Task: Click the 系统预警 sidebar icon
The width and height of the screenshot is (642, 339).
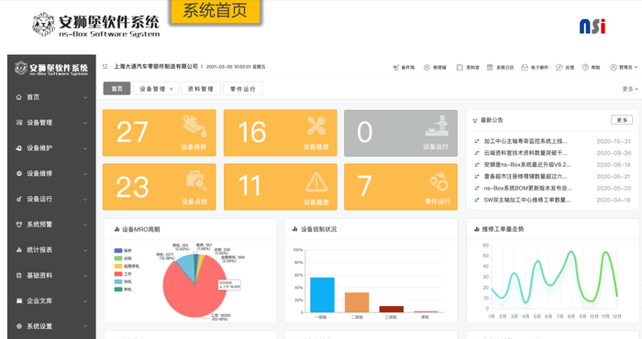Action: click(19, 224)
